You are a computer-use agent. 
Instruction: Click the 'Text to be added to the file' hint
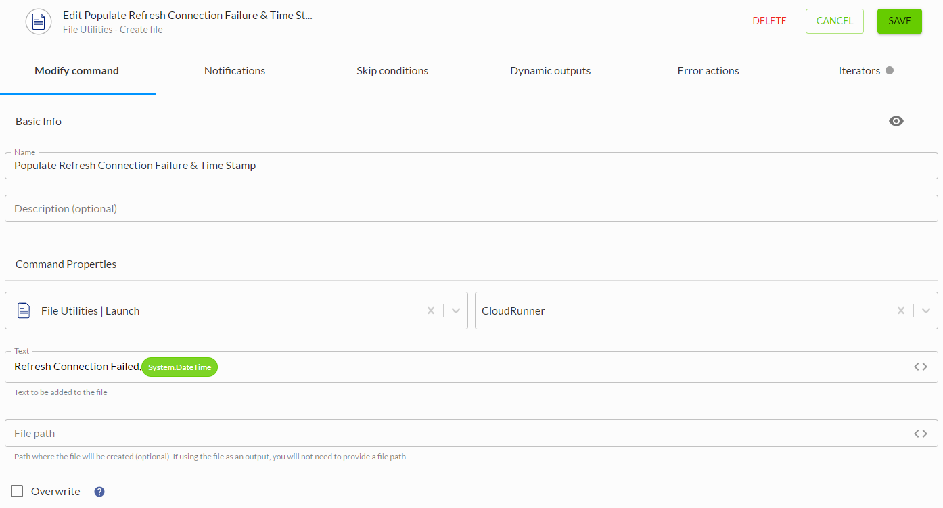[x=61, y=392]
